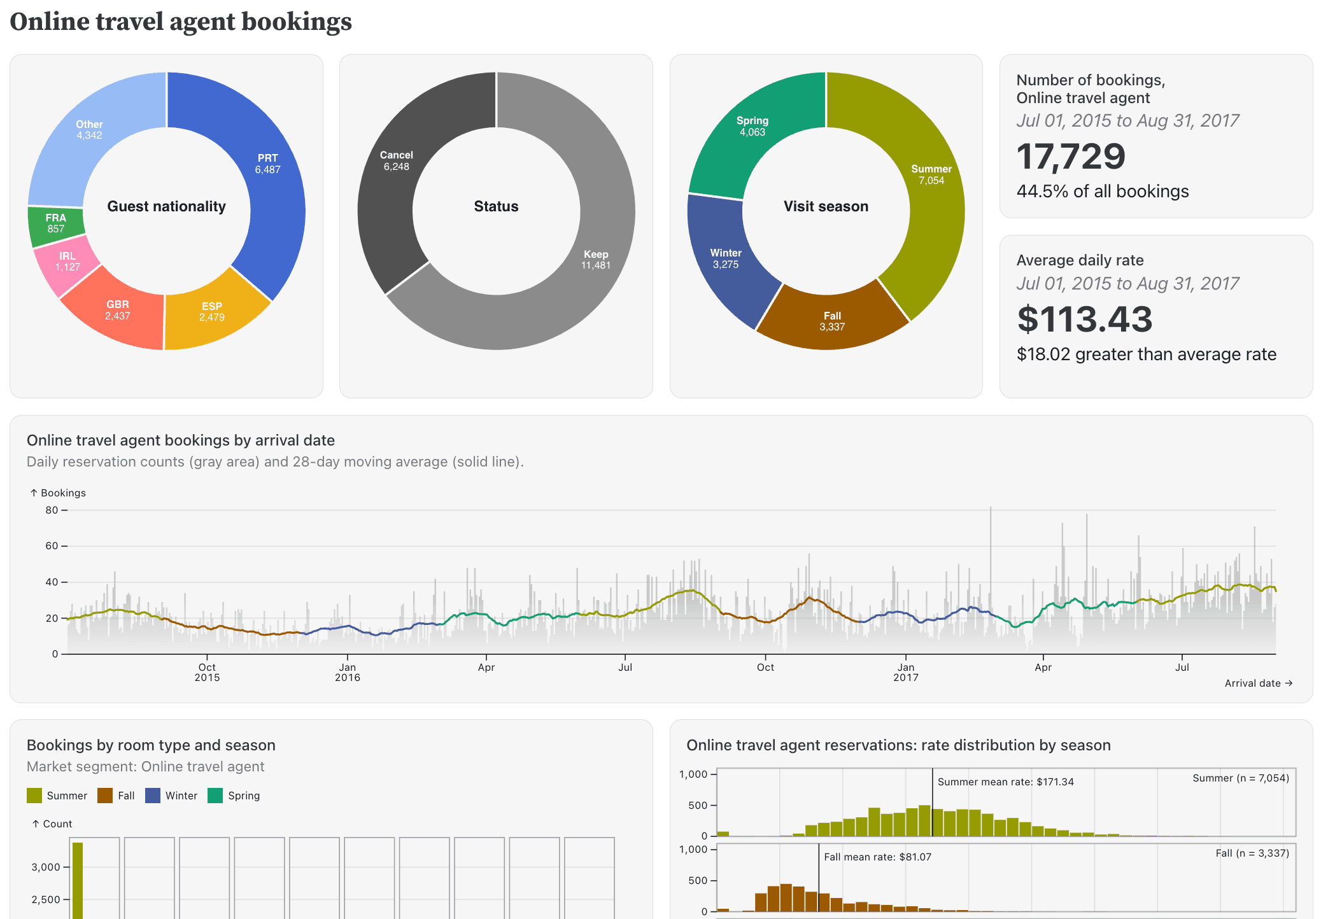The width and height of the screenshot is (1328, 919).
Task: Select the tallest Summer bar in room type chart
Action: pos(78,881)
